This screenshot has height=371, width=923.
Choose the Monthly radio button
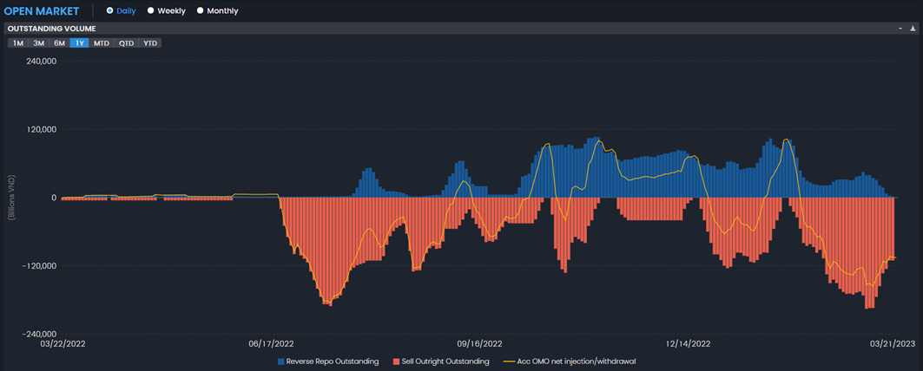point(201,11)
